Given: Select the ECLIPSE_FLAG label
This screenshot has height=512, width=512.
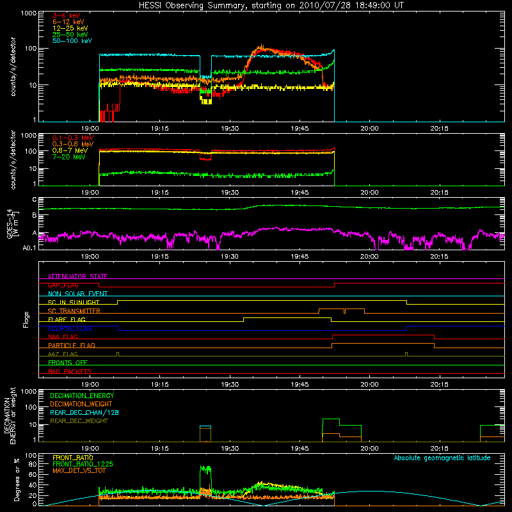Looking at the screenshot, I should (70, 328).
